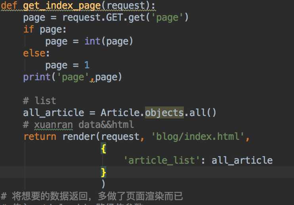Click all_article value in the dictionary

tap(242, 161)
